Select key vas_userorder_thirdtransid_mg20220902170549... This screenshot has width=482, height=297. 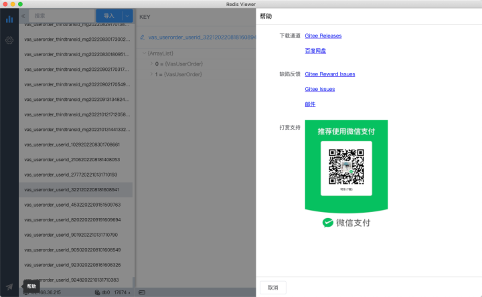coord(76,84)
